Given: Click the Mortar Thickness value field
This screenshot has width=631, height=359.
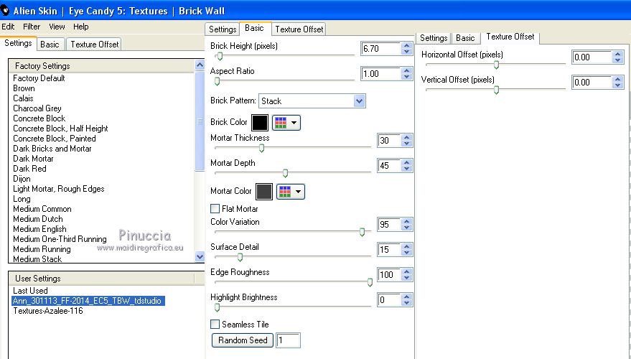Looking at the screenshot, I should pyautogui.click(x=389, y=141).
